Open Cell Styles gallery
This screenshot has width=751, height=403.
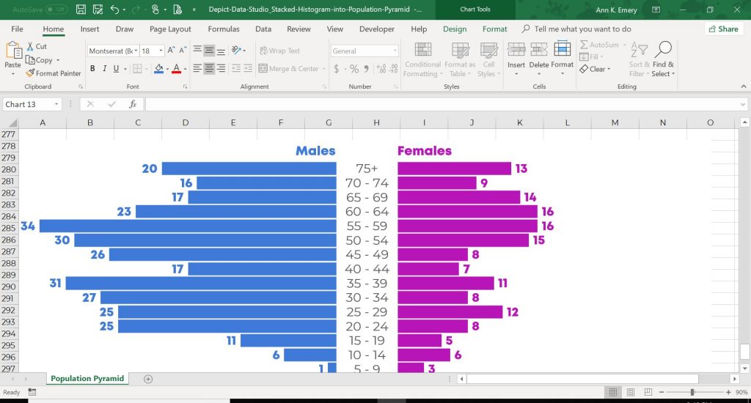tap(488, 59)
